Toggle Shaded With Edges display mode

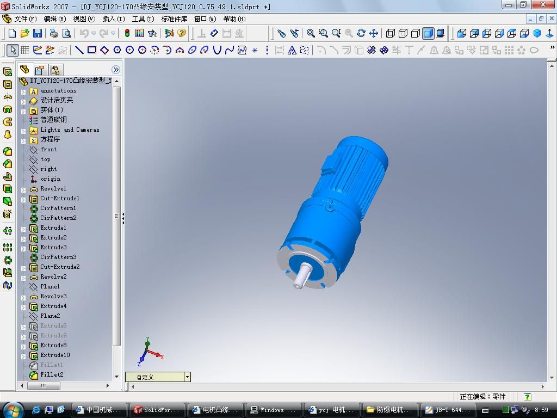pyautogui.click(x=428, y=33)
